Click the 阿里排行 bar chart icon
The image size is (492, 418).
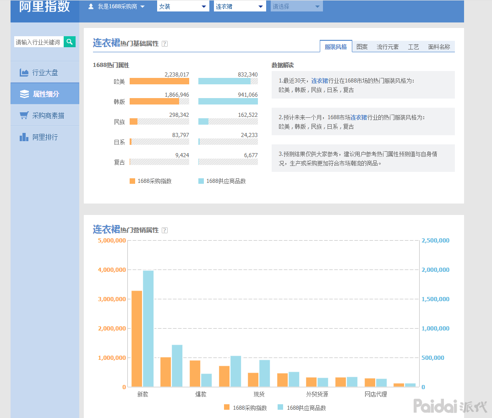click(24, 137)
